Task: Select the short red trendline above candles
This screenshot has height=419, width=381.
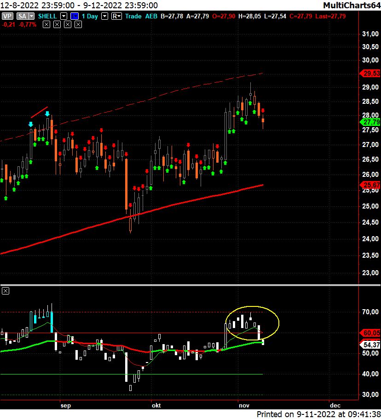Action: [x=40, y=112]
